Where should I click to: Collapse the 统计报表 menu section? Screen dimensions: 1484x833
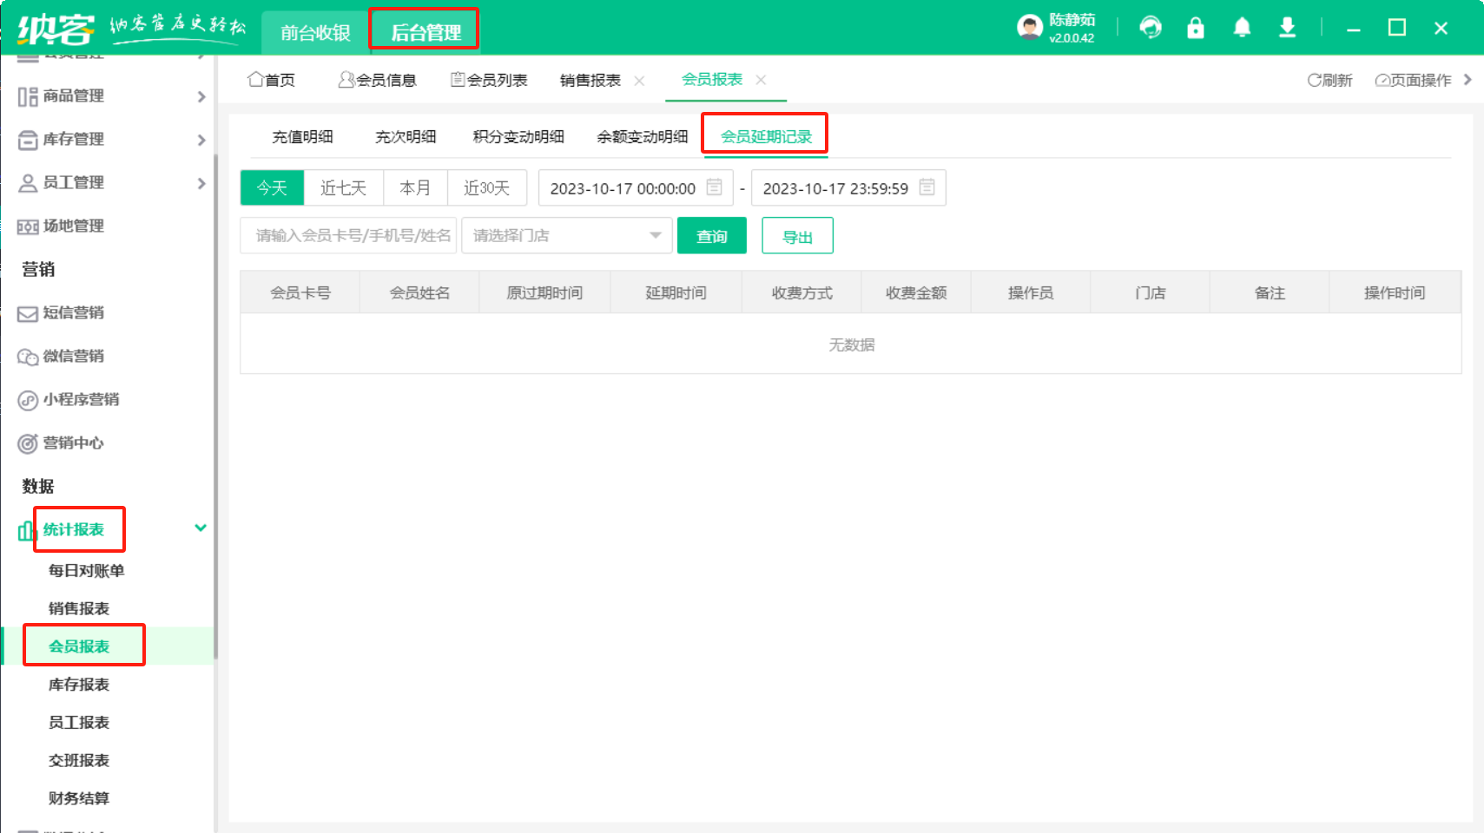click(200, 528)
